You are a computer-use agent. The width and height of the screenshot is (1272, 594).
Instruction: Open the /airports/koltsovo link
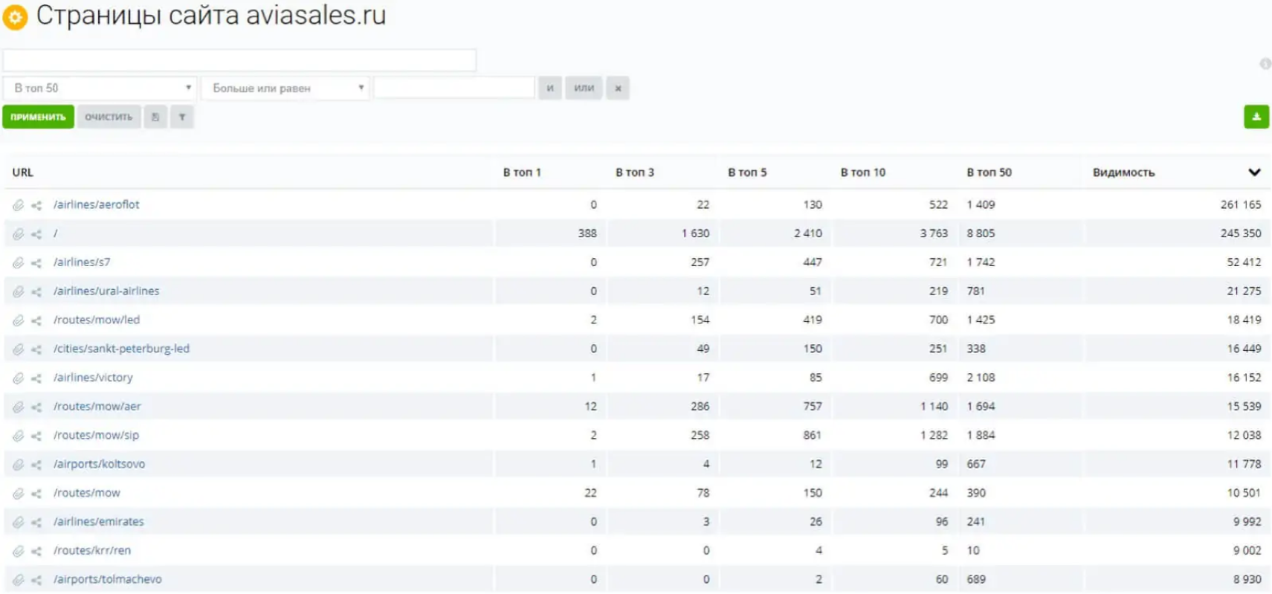[99, 464]
